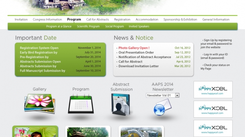This screenshot has width=245, height=137.
Task: Click the Apr 6, 2012 date
Action: click(x=183, y=61)
